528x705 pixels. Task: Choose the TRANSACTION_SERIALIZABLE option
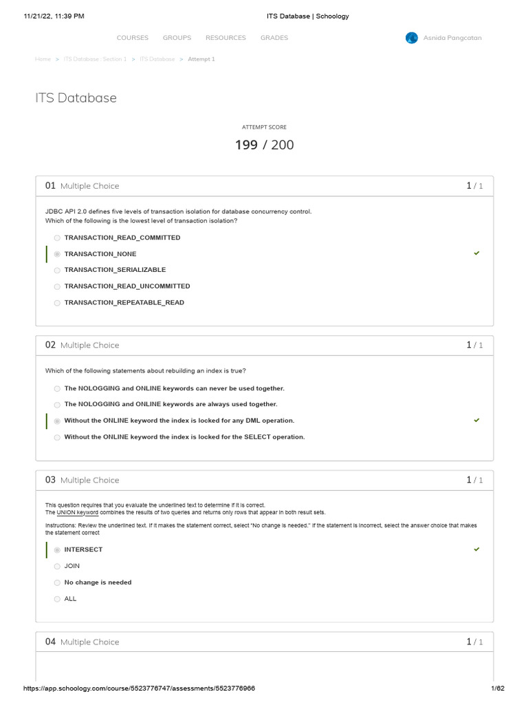[x=57, y=271]
